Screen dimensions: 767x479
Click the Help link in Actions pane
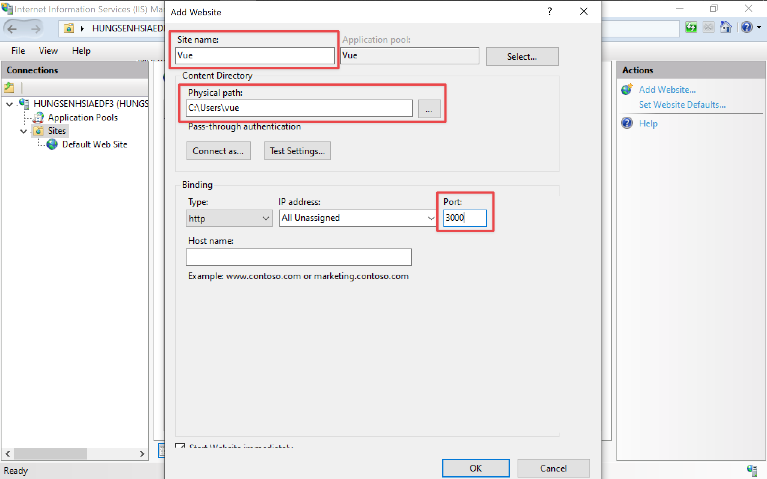[648, 123]
